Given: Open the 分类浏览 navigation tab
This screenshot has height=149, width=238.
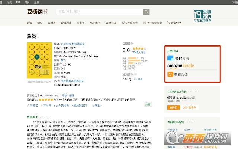Looking at the screenshot, I should tap(66, 23).
